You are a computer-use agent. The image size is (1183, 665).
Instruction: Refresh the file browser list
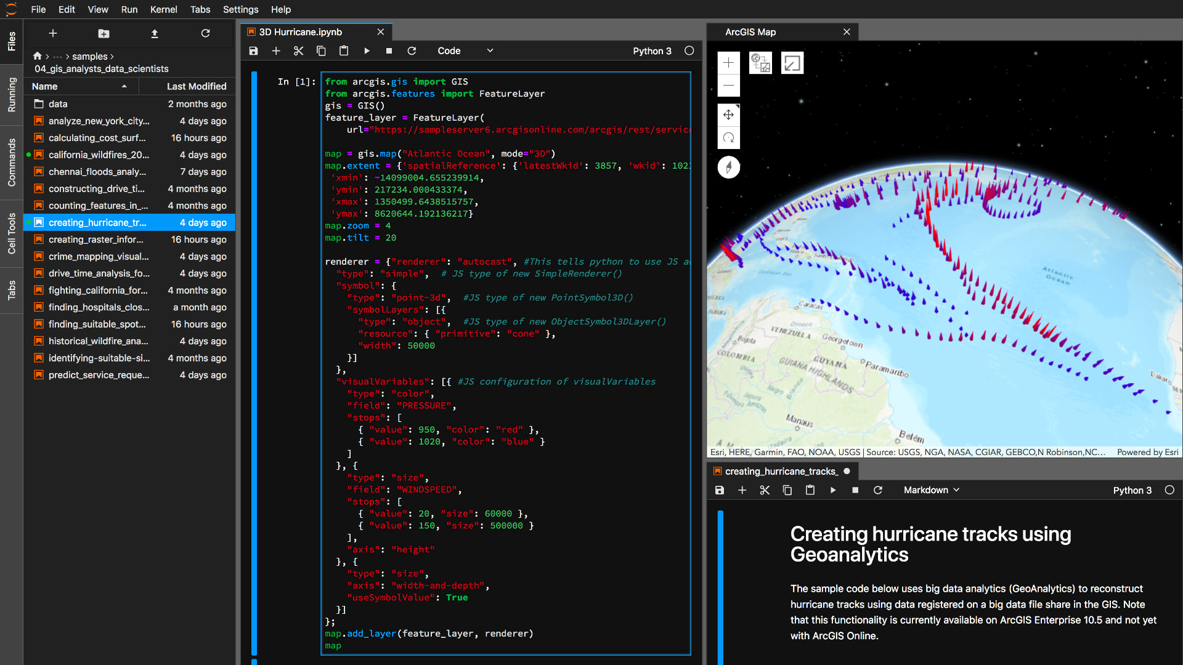(206, 33)
